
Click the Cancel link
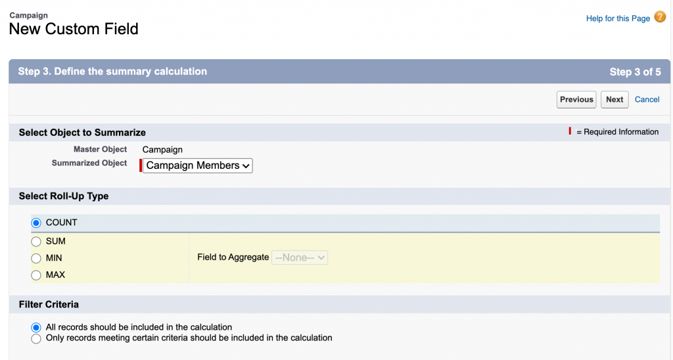tap(647, 99)
